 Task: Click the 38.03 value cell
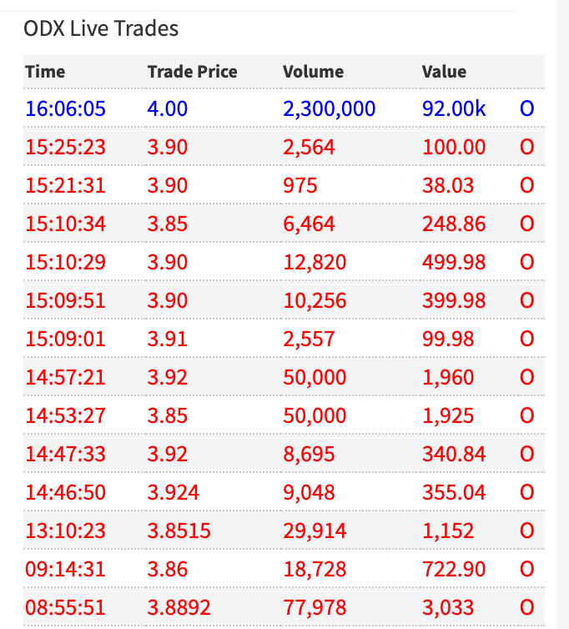(448, 185)
